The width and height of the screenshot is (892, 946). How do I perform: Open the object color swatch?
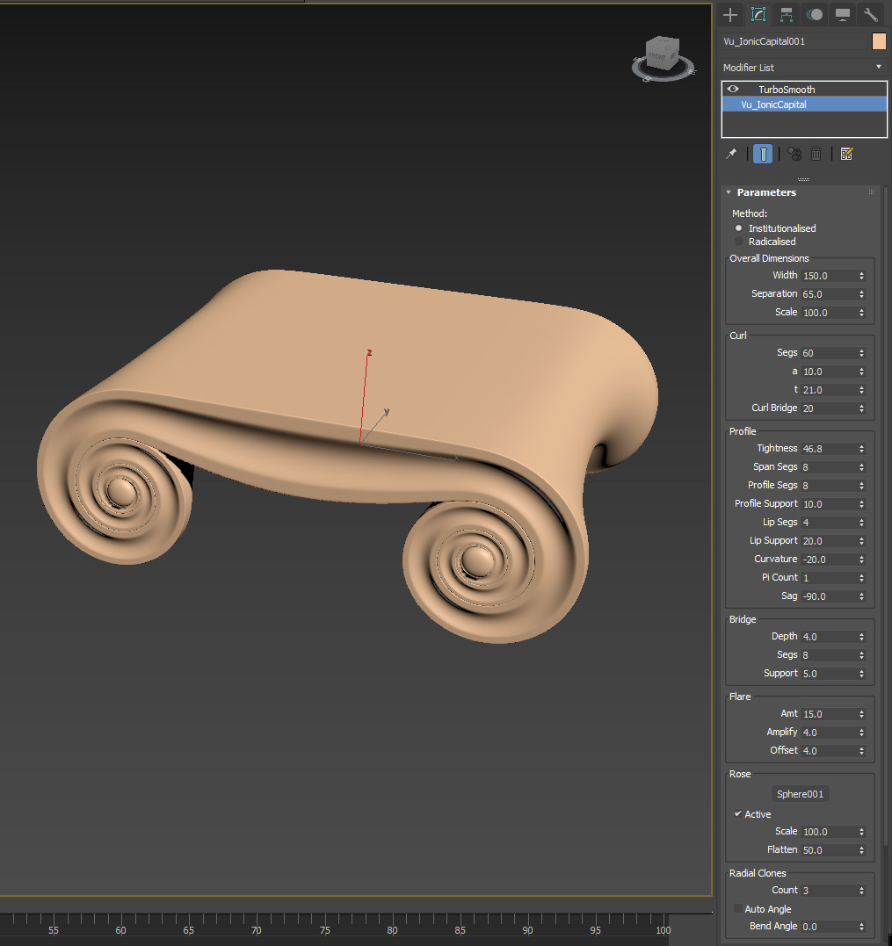[x=879, y=41]
